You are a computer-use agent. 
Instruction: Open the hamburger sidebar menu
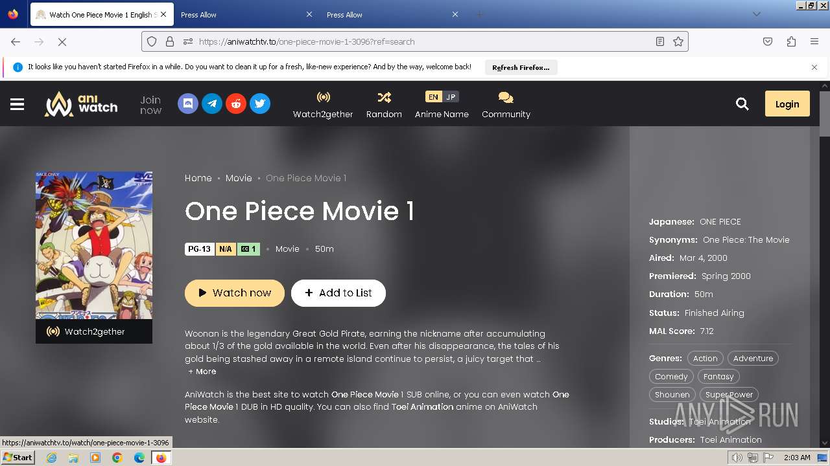(18, 104)
